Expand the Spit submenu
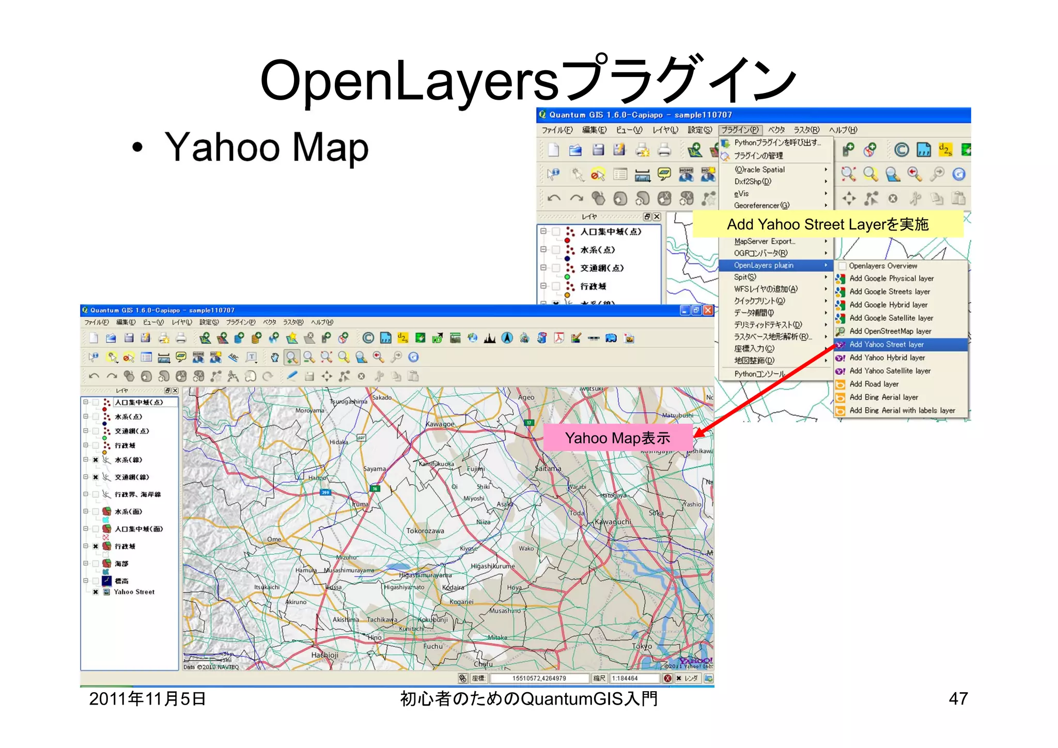The image size is (1058, 748). pos(776,277)
